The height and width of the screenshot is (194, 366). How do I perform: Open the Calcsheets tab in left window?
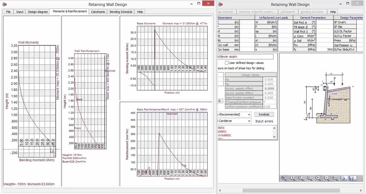pyautogui.click(x=98, y=12)
